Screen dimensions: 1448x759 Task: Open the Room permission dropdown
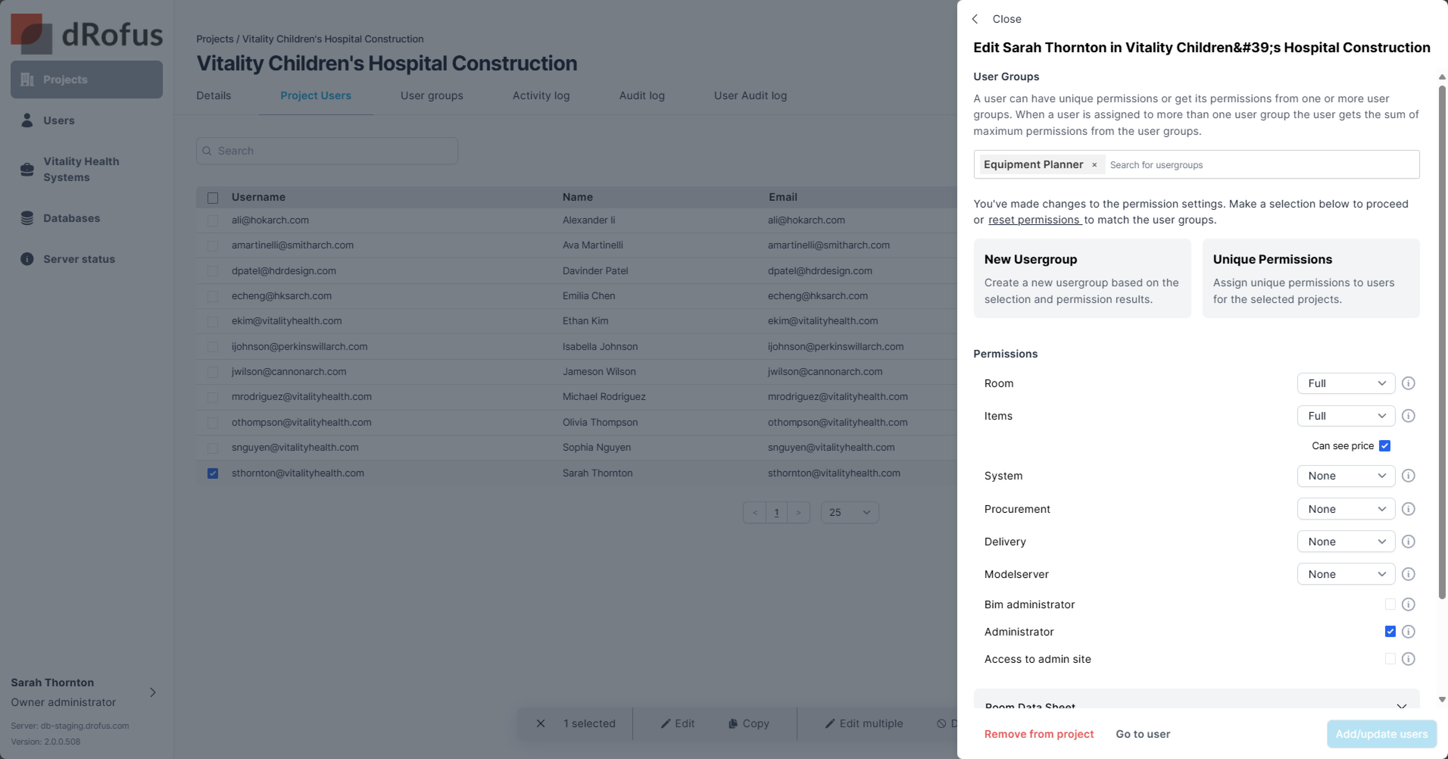pos(1346,383)
